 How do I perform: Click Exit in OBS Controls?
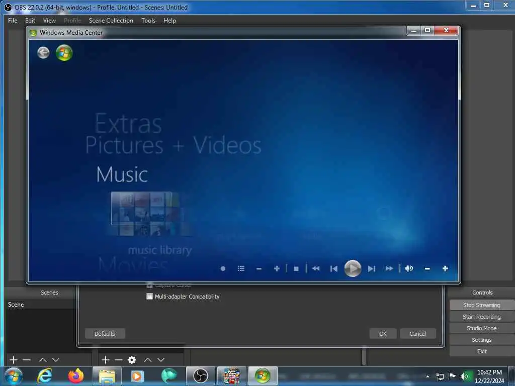pyautogui.click(x=482, y=351)
